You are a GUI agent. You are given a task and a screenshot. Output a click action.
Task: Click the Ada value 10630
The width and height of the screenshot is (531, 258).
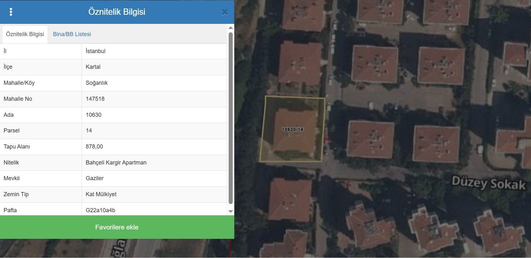pos(93,115)
